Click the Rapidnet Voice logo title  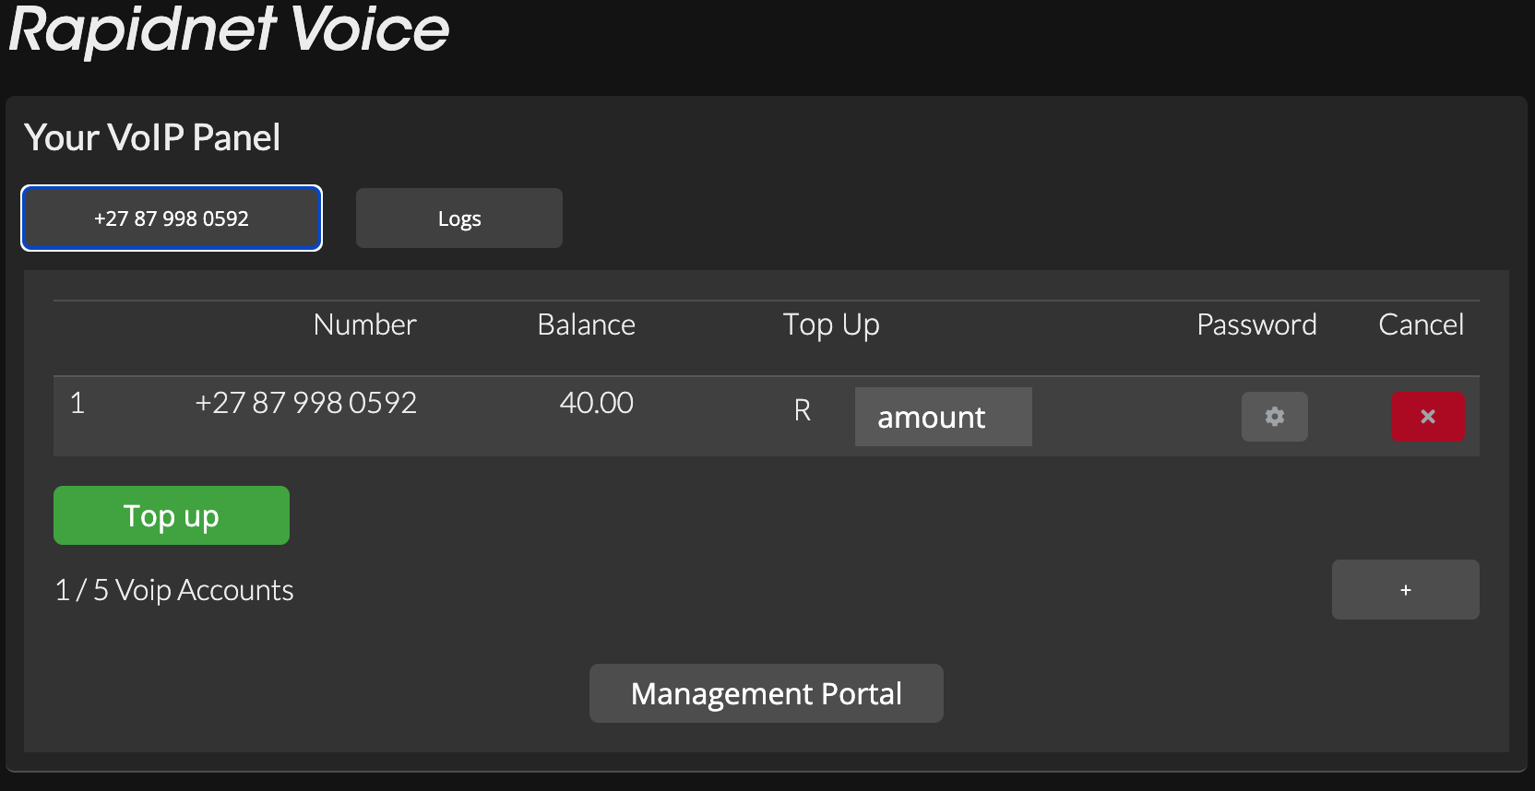[x=229, y=30]
